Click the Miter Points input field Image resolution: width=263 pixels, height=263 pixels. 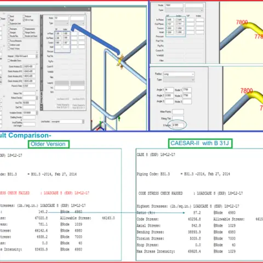(x=178, y=112)
